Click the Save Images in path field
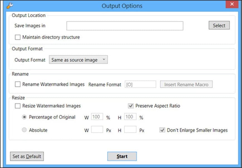 (124, 26)
